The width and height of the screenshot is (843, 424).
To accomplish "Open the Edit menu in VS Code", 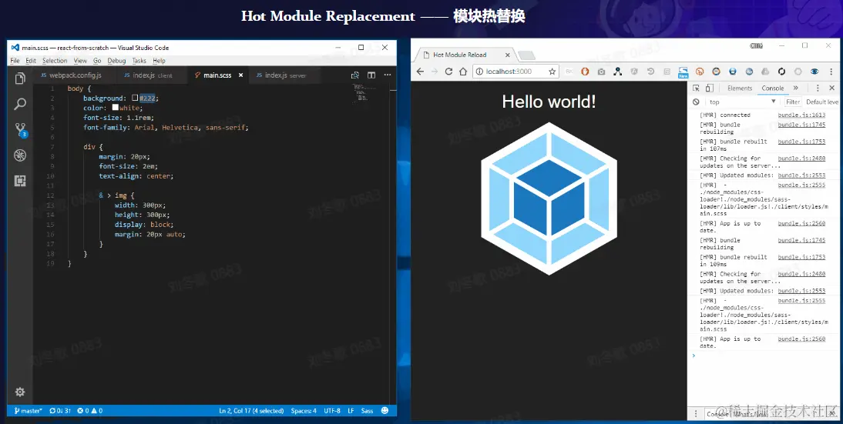I will click(x=31, y=61).
